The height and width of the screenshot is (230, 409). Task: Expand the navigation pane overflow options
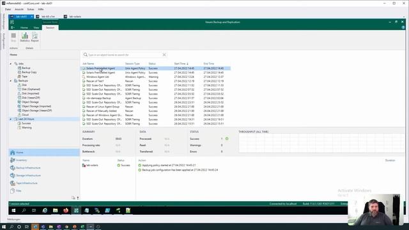(x=78, y=198)
